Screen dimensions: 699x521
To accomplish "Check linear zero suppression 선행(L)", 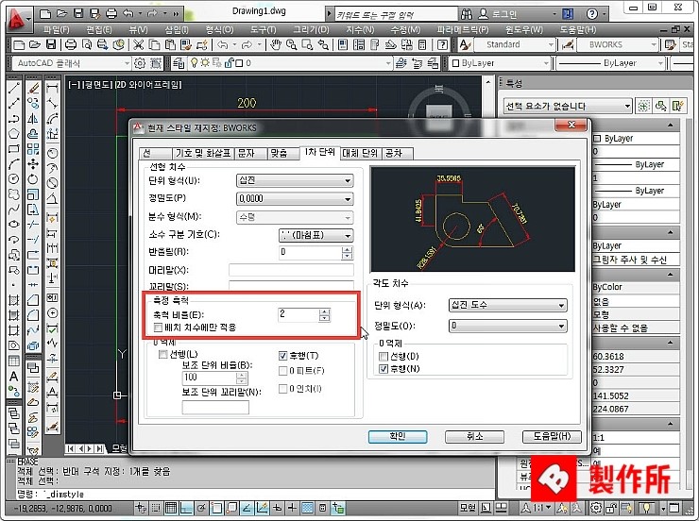I will (163, 355).
